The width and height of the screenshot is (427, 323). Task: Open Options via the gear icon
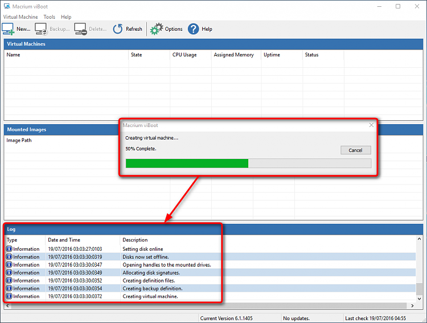(157, 29)
